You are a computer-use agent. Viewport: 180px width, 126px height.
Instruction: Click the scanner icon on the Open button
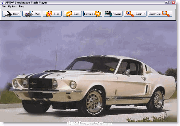pos(8,14)
